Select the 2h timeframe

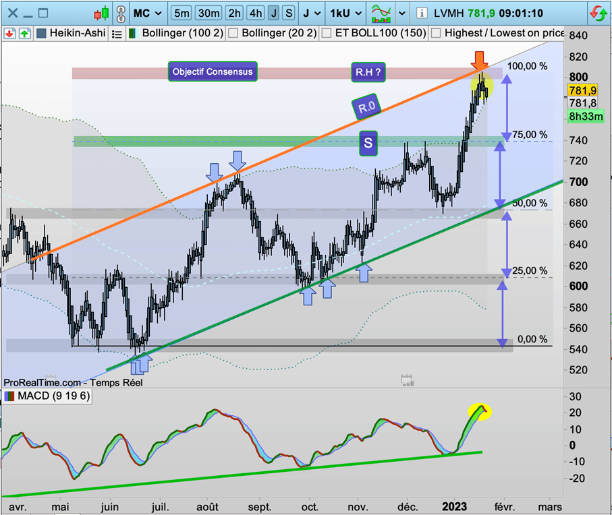point(234,13)
